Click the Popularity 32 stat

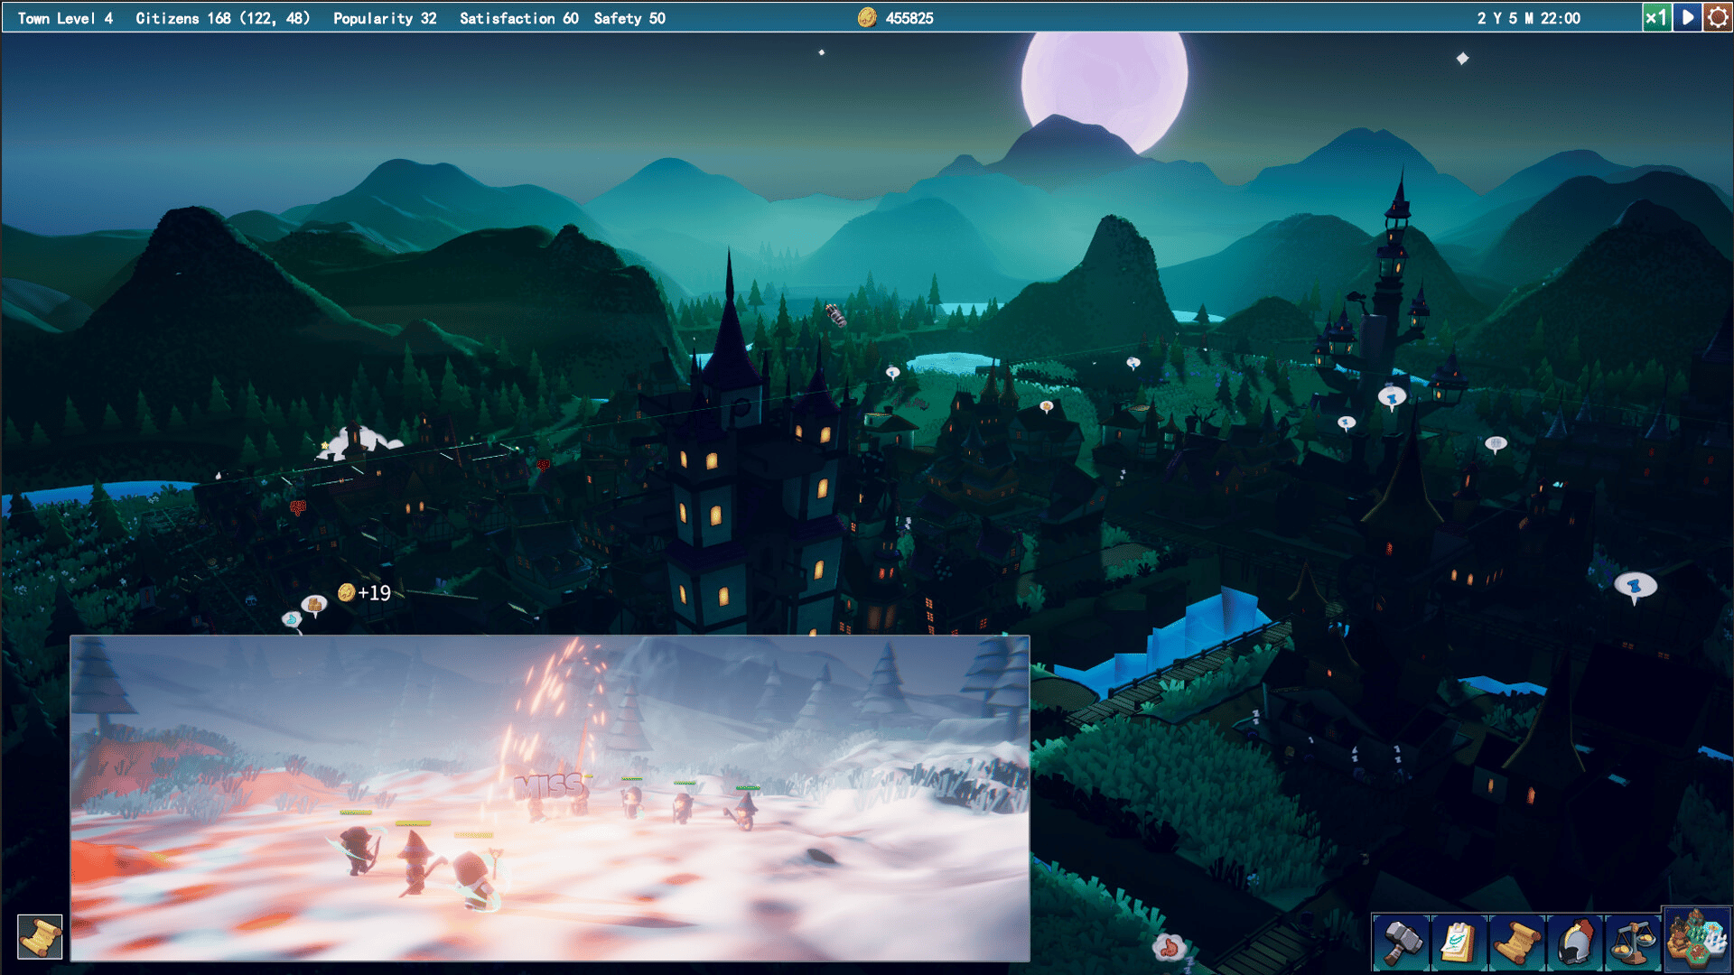[385, 18]
